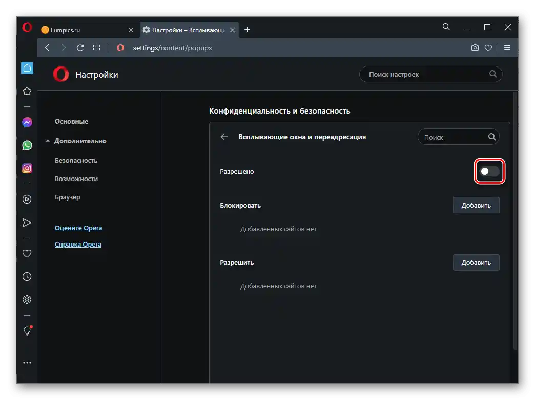The image size is (535, 400).
Task: Reload the current page
Action: pyautogui.click(x=80, y=48)
